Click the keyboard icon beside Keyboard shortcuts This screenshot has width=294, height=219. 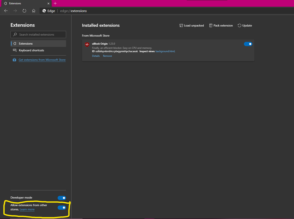[15, 50]
